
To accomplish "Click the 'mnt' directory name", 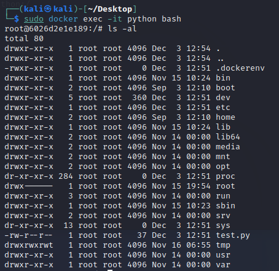I will point(223,157).
